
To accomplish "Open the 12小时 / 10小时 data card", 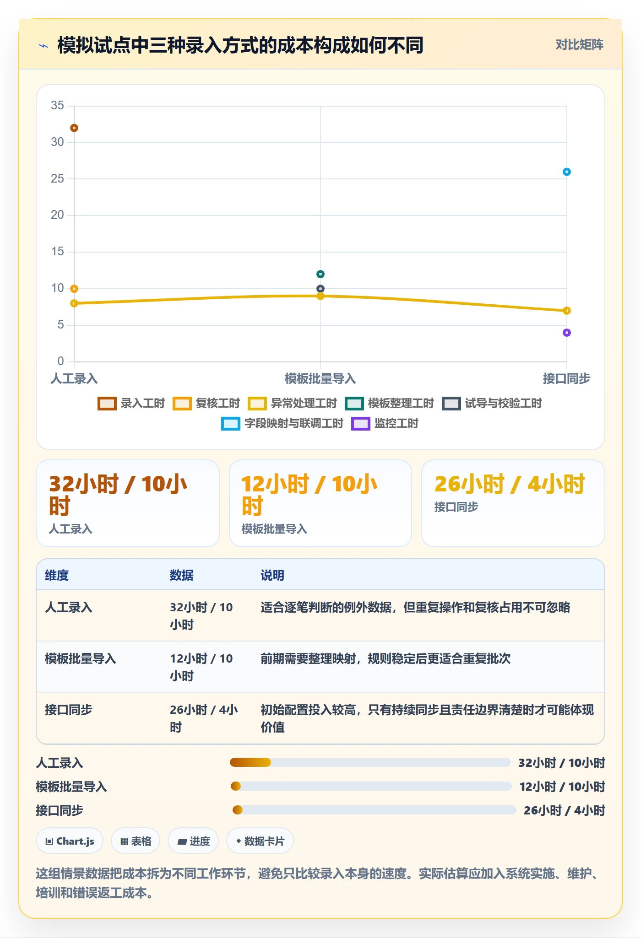I will pyautogui.click(x=320, y=503).
